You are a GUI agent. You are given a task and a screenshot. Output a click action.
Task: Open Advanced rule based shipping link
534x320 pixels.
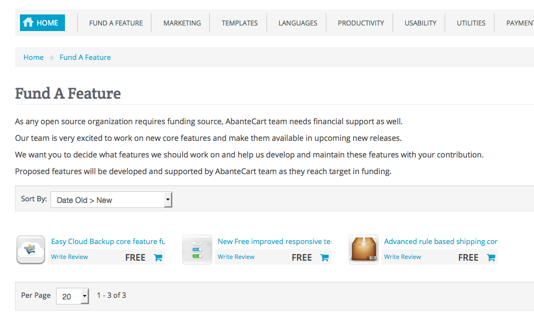441,241
